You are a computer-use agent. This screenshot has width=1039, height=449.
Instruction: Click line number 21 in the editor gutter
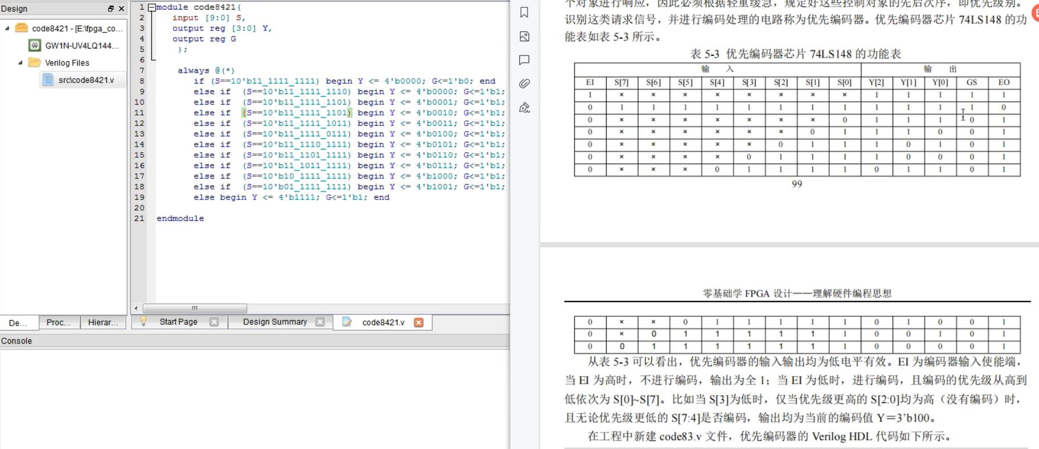[140, 218]
